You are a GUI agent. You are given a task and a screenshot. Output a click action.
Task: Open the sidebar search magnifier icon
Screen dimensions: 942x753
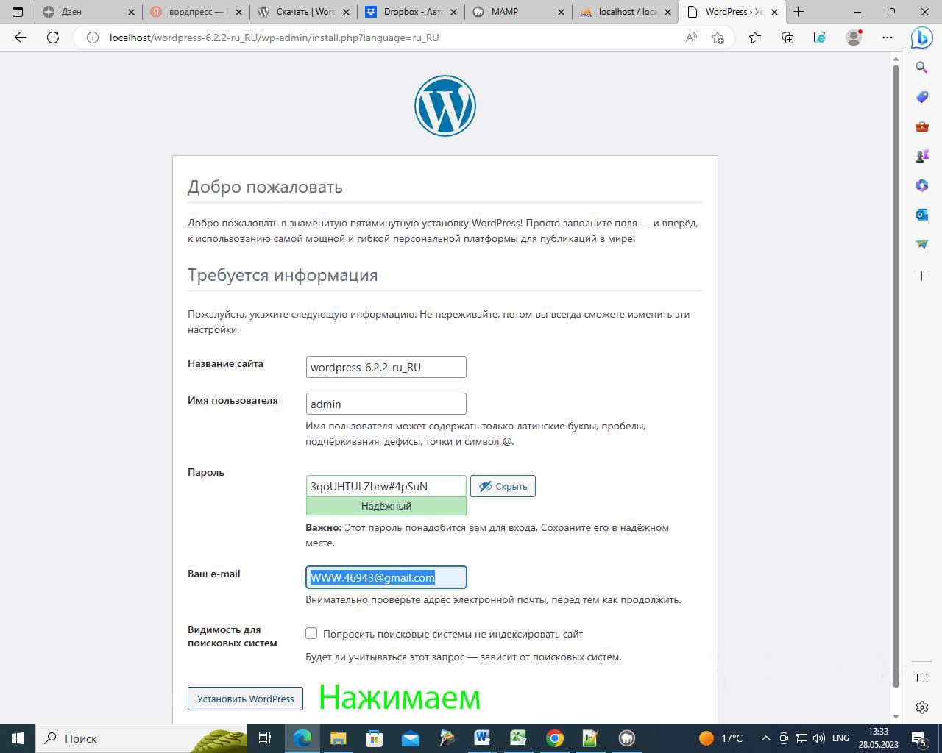pos(921,68)
